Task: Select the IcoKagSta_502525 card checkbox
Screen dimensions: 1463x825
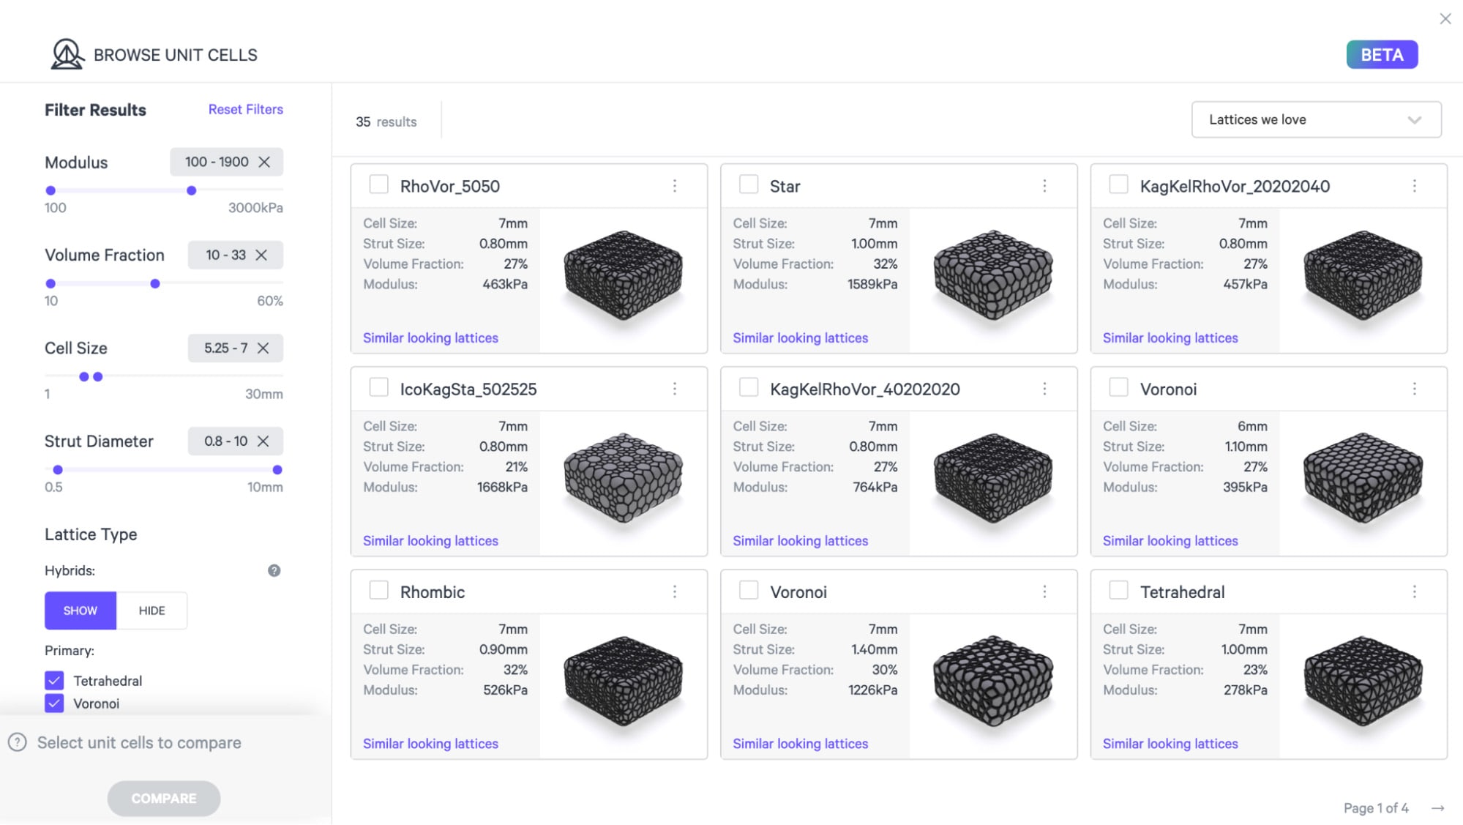Action: coord(378,387)
